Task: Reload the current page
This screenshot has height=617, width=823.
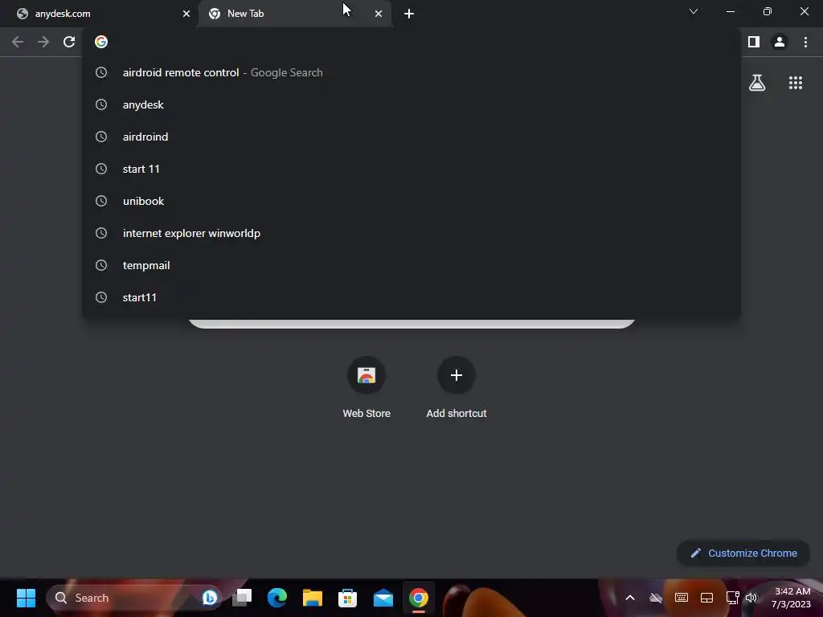Action: tap(69, 42)
